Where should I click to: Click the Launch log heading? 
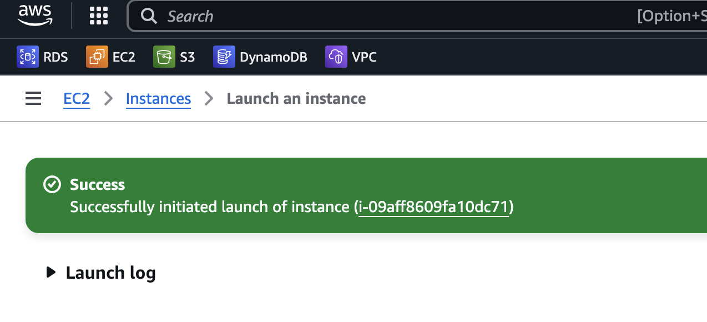110,273
